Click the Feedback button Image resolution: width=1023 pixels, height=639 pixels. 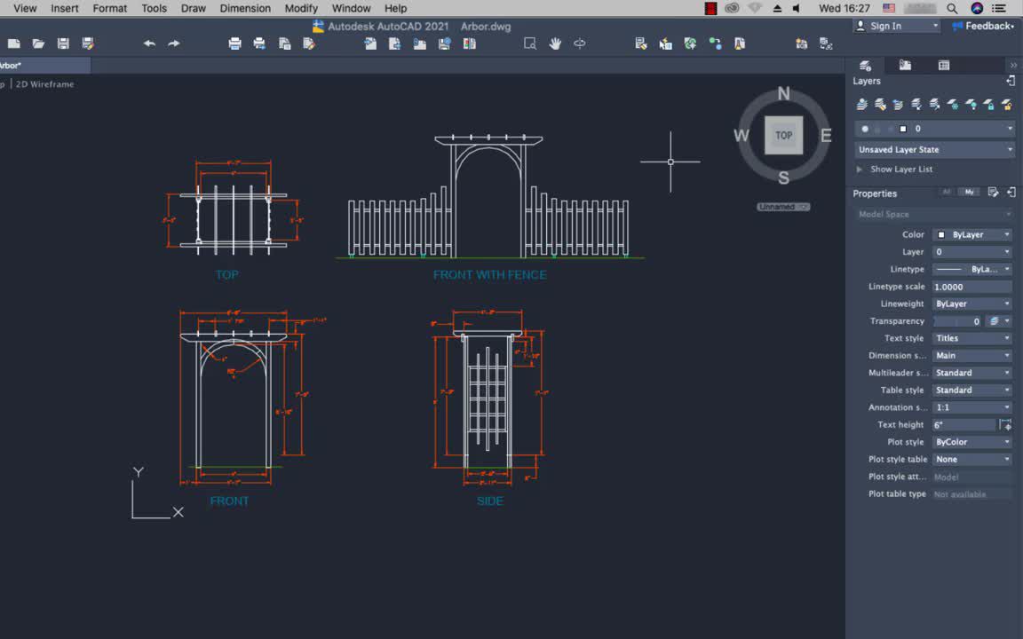(982, 26)
